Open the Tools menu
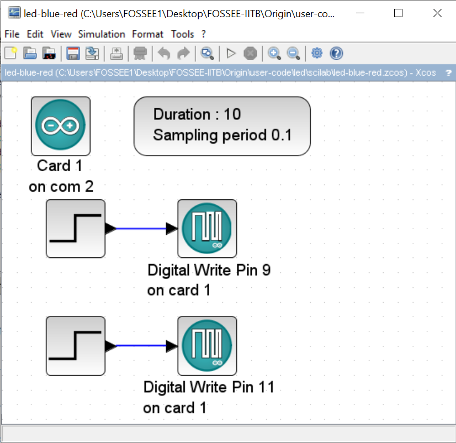Viewport: 456px width, 443px height. [182, 34]
